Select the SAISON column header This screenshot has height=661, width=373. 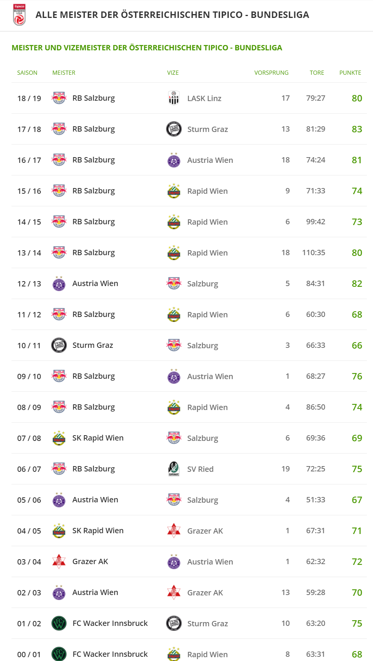27,72
